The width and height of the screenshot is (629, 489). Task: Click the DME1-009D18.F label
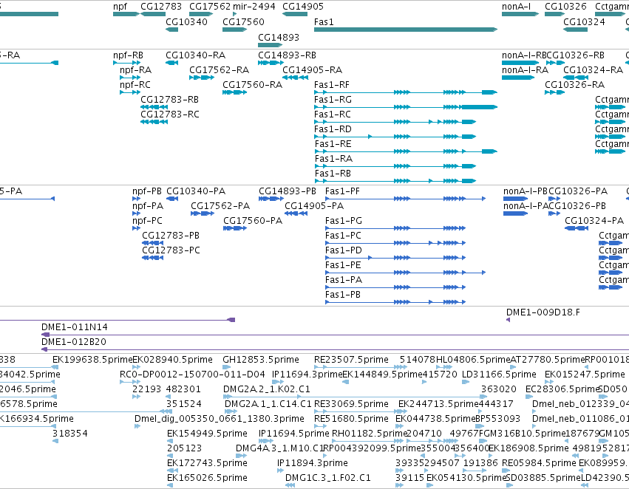[x=543, y=312]
